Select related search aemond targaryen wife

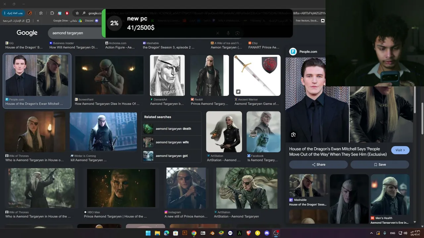coord(172,142)
